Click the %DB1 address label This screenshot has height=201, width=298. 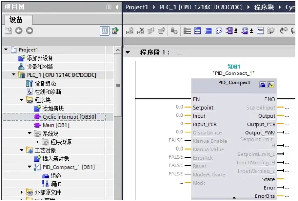coord(234,67)
